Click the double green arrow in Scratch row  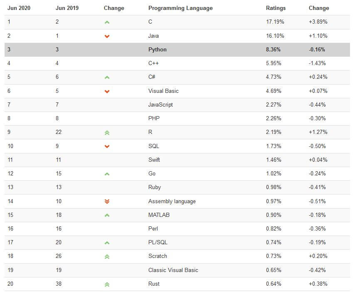coord(107,257)
